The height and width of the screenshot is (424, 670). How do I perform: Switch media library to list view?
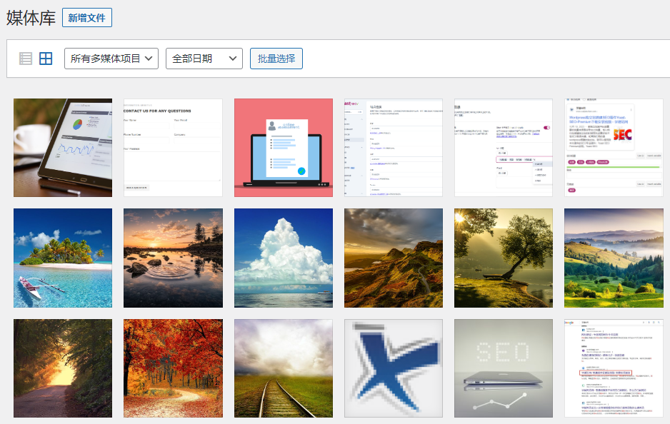(x=25, y=58)
